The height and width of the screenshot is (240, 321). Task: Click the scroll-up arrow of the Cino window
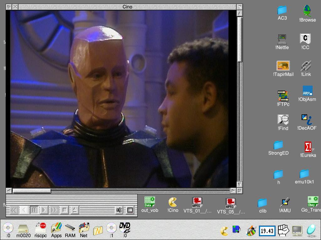point(240,13)
